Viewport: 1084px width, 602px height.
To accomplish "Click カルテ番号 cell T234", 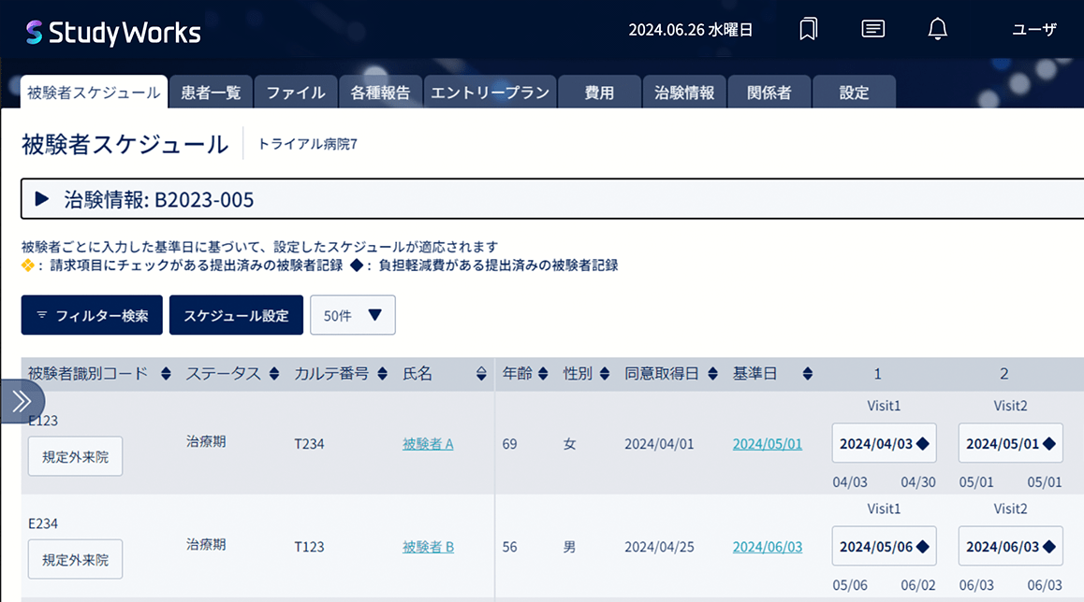I will coord(309,444).
